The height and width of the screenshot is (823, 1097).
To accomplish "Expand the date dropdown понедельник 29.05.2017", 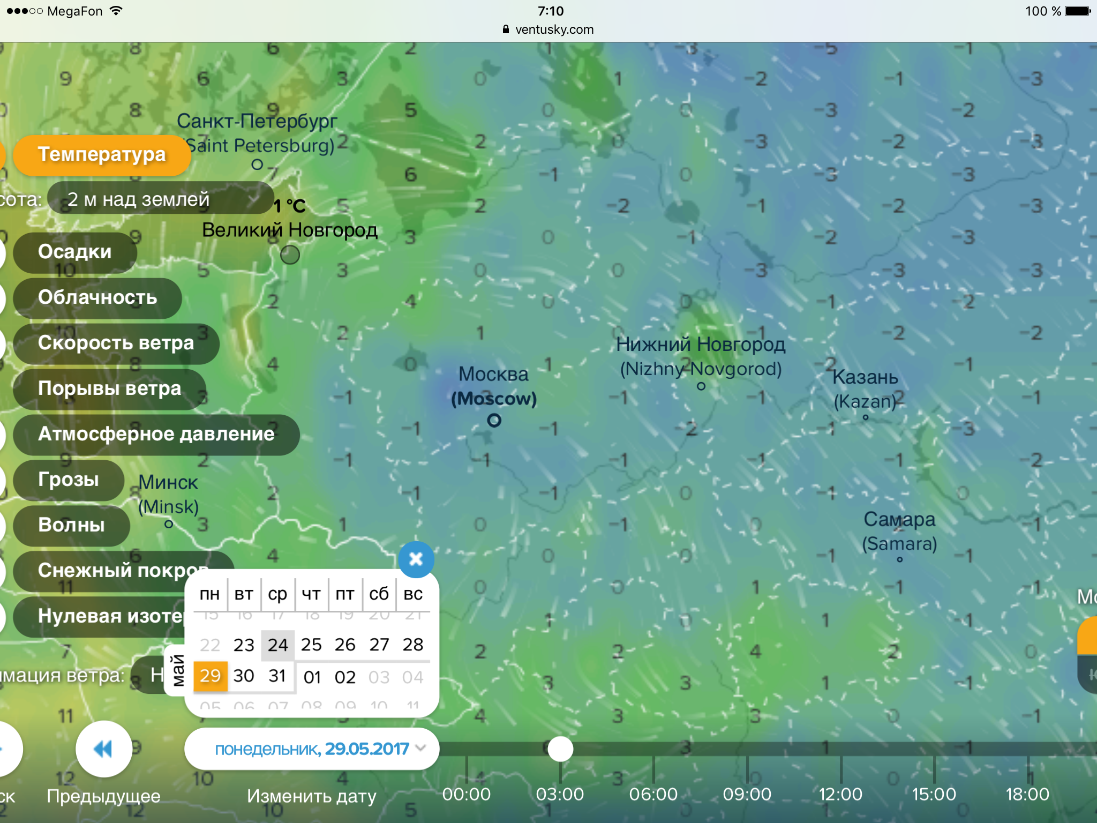I will pos(312,749).
